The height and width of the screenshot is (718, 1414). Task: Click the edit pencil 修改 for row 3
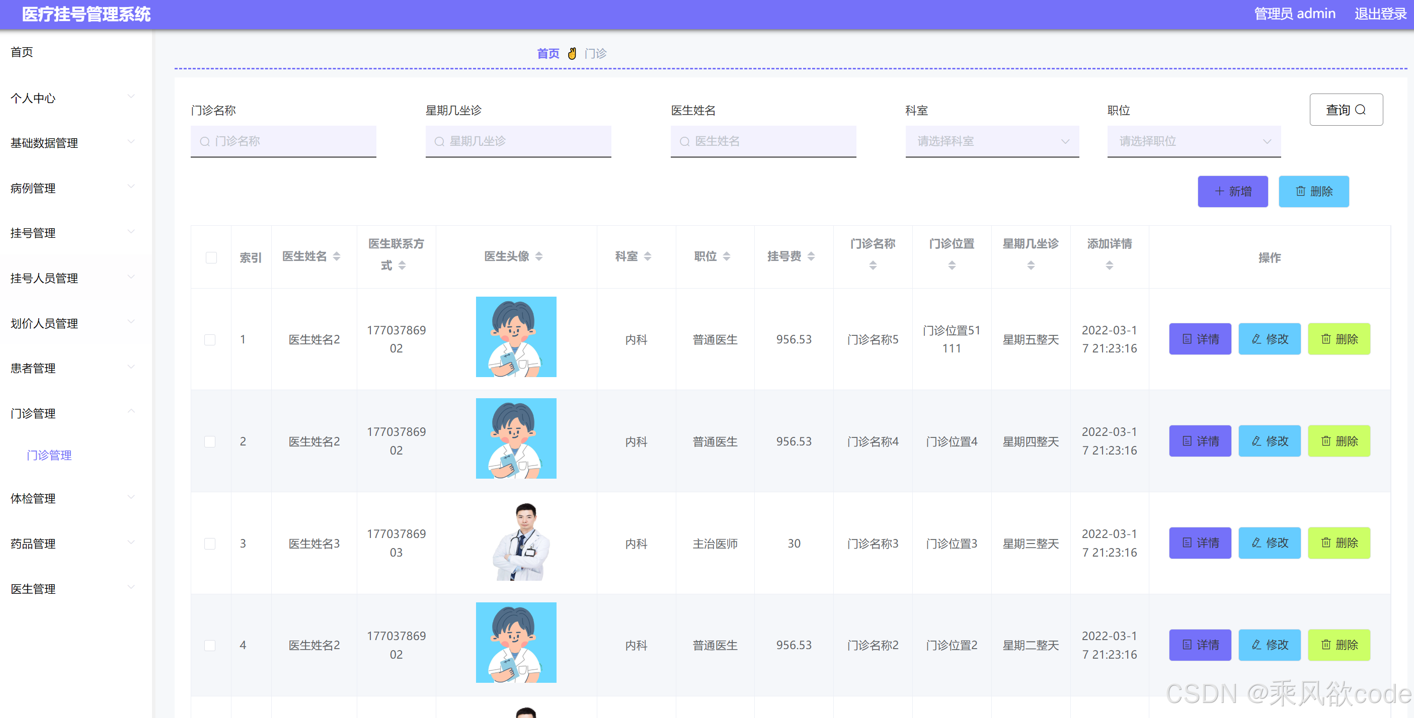(x=1256, y=543)
